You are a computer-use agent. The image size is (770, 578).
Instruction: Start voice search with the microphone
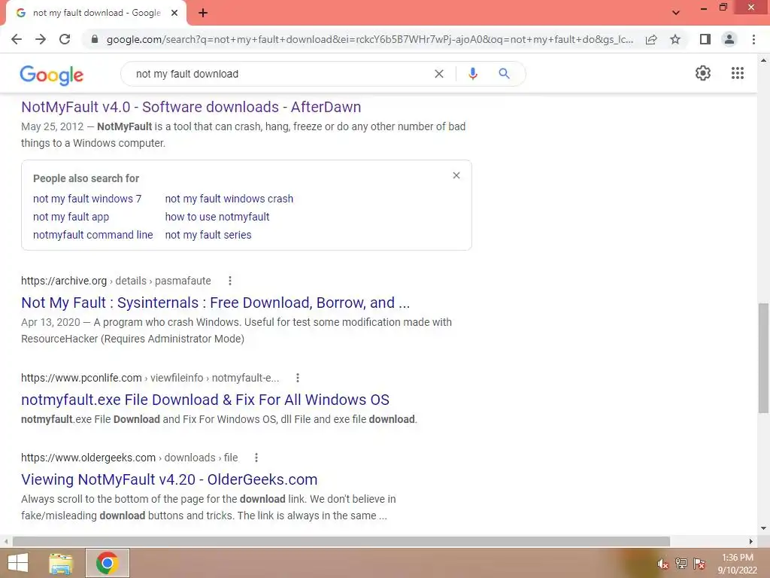472,74
